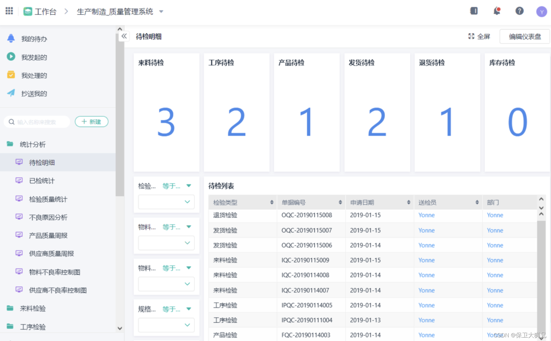This screenshot has height=341, width=551.
Task: Click the 供应商不良率控制图 dashboard icon
Action: pyautogui.click(x=19, y=290)
